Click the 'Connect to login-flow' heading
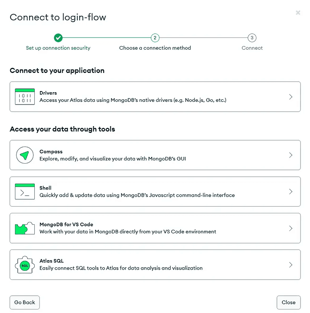This screenshot has height=313, width=310. [58, 17]
